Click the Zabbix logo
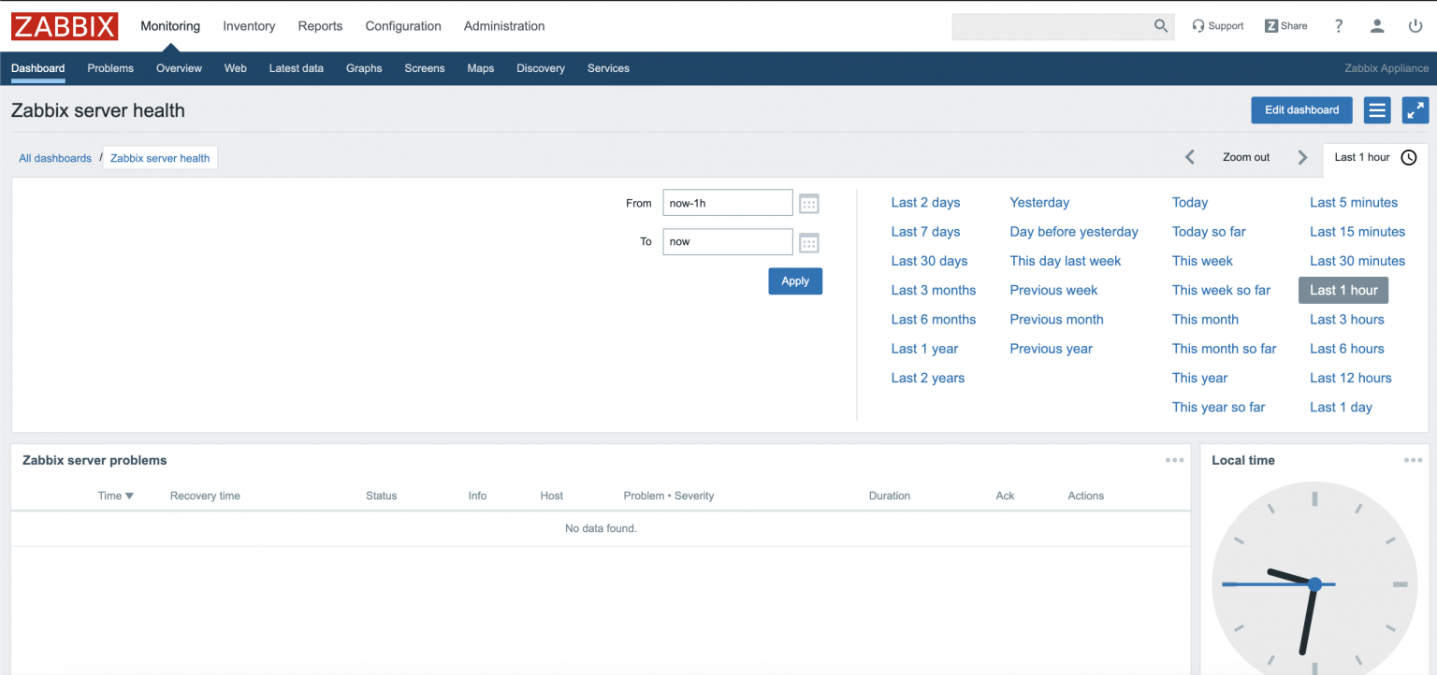1437x675 pixels. 65,26
